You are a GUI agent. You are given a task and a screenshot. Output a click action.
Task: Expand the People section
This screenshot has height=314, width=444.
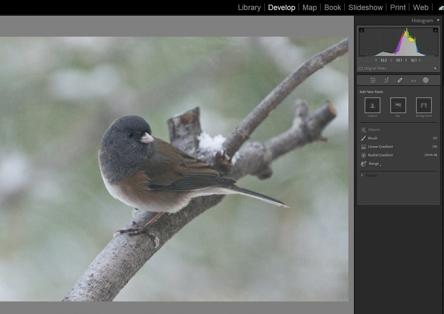pos(362,175)
